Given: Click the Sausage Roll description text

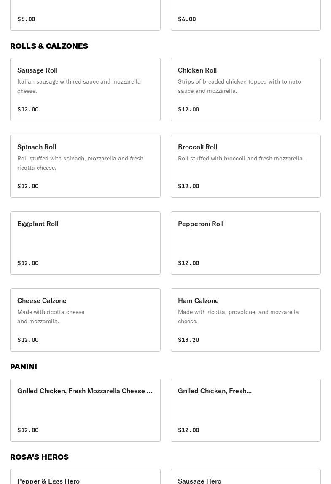Looking at the screenshot, I should click(79, 86).
